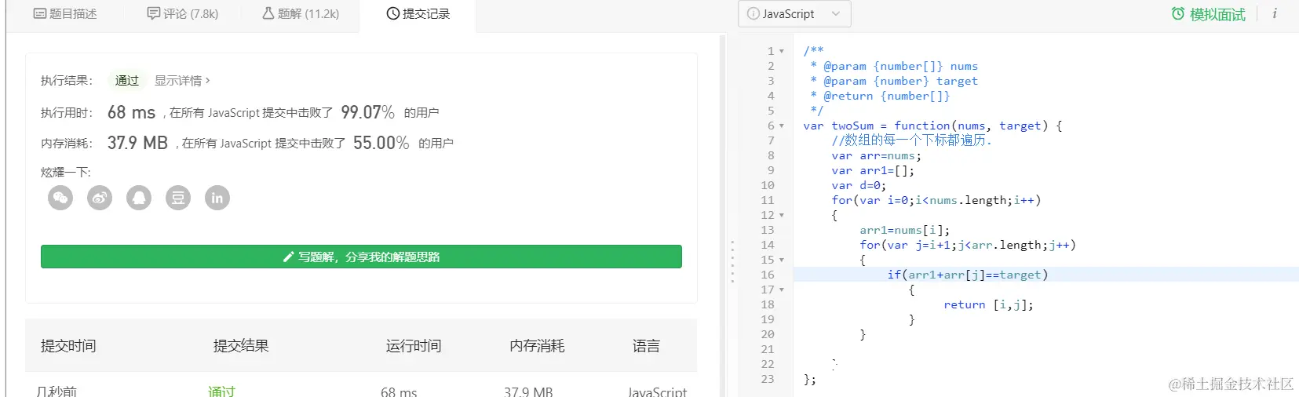Image resolution: width=1299 pixels, height=397 pixels.
Task: Open the 评论 (7.8k) tab
Action: 183,14
